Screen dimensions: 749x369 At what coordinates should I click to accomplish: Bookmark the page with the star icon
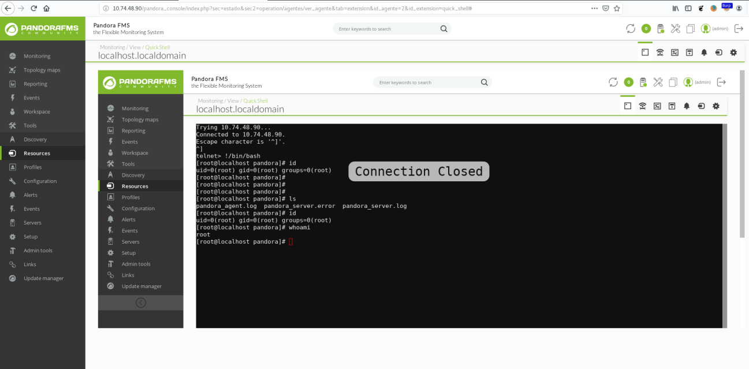(617, 8)
